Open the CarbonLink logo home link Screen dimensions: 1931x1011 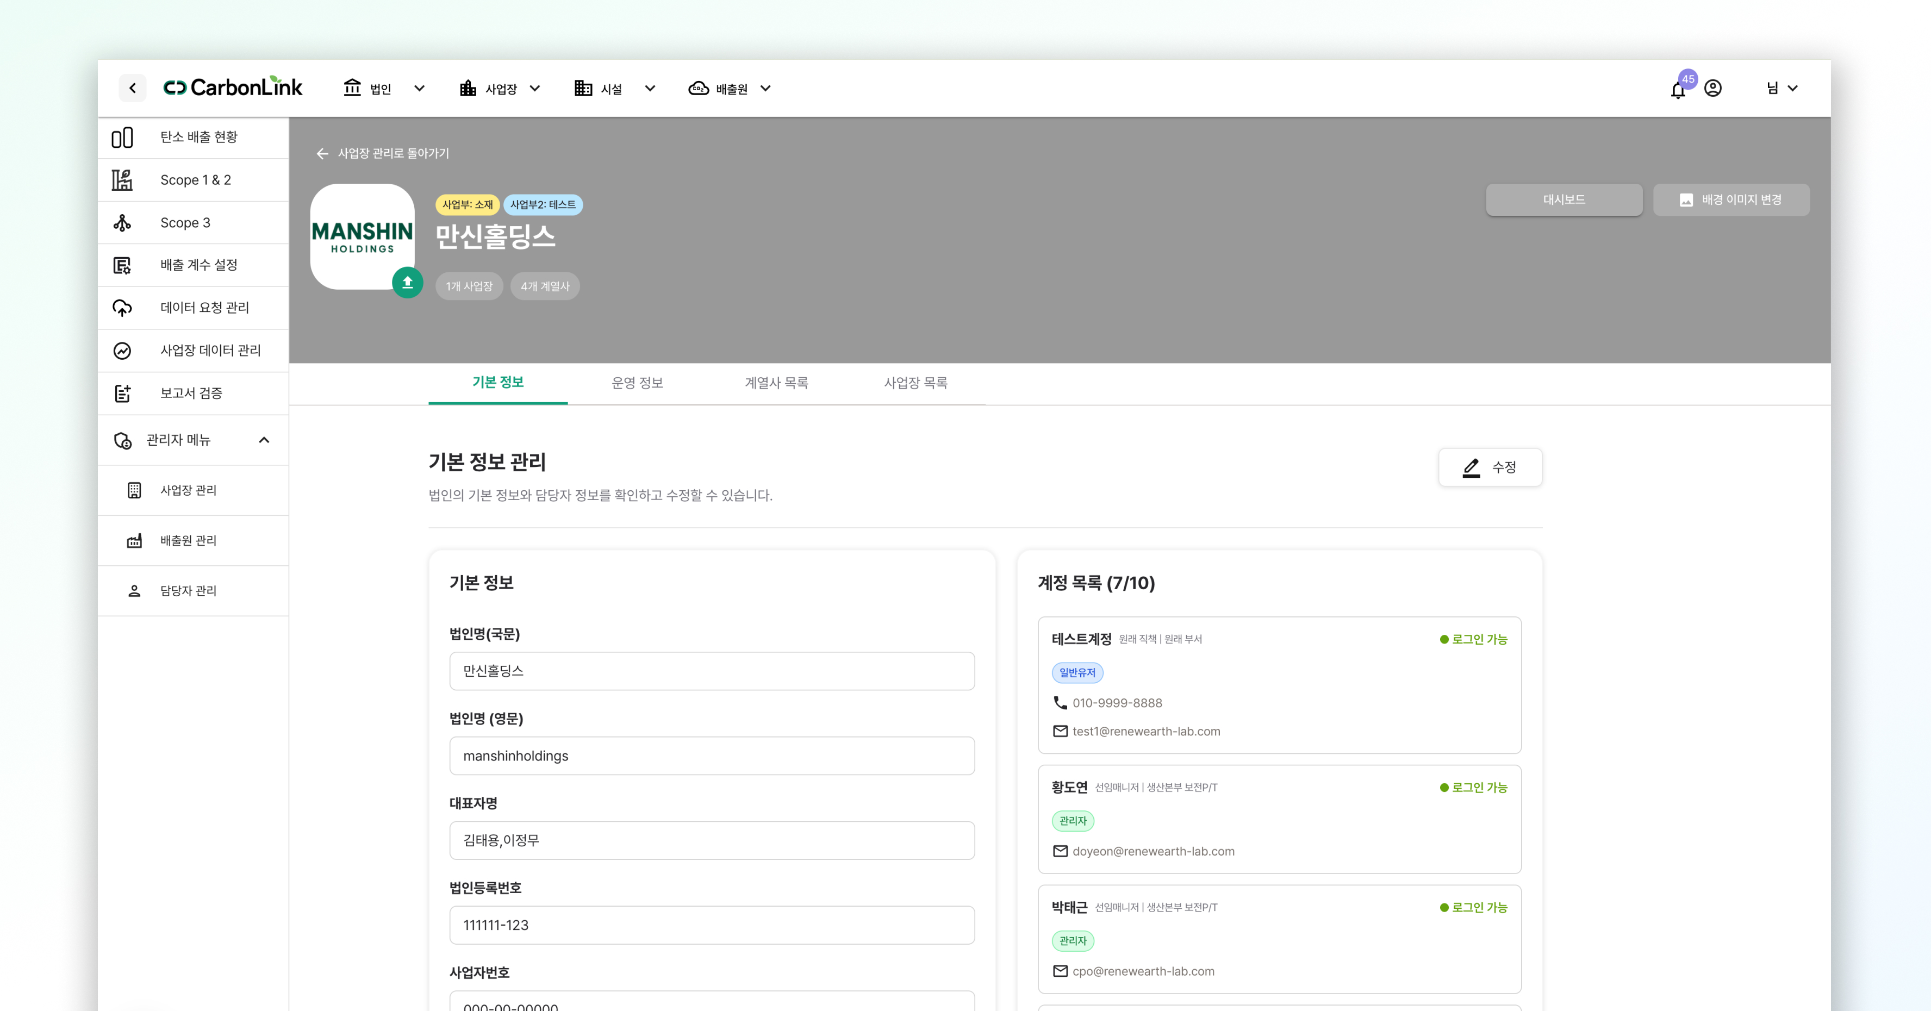coord(232,88)
